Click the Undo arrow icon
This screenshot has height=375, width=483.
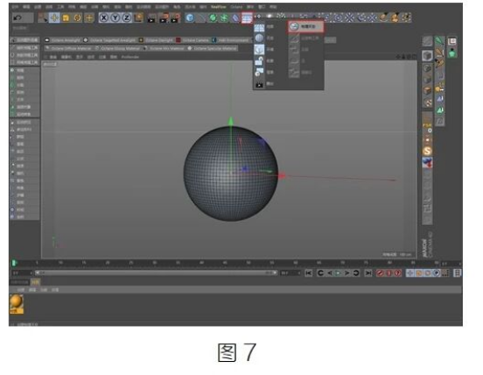click(17, 18)
